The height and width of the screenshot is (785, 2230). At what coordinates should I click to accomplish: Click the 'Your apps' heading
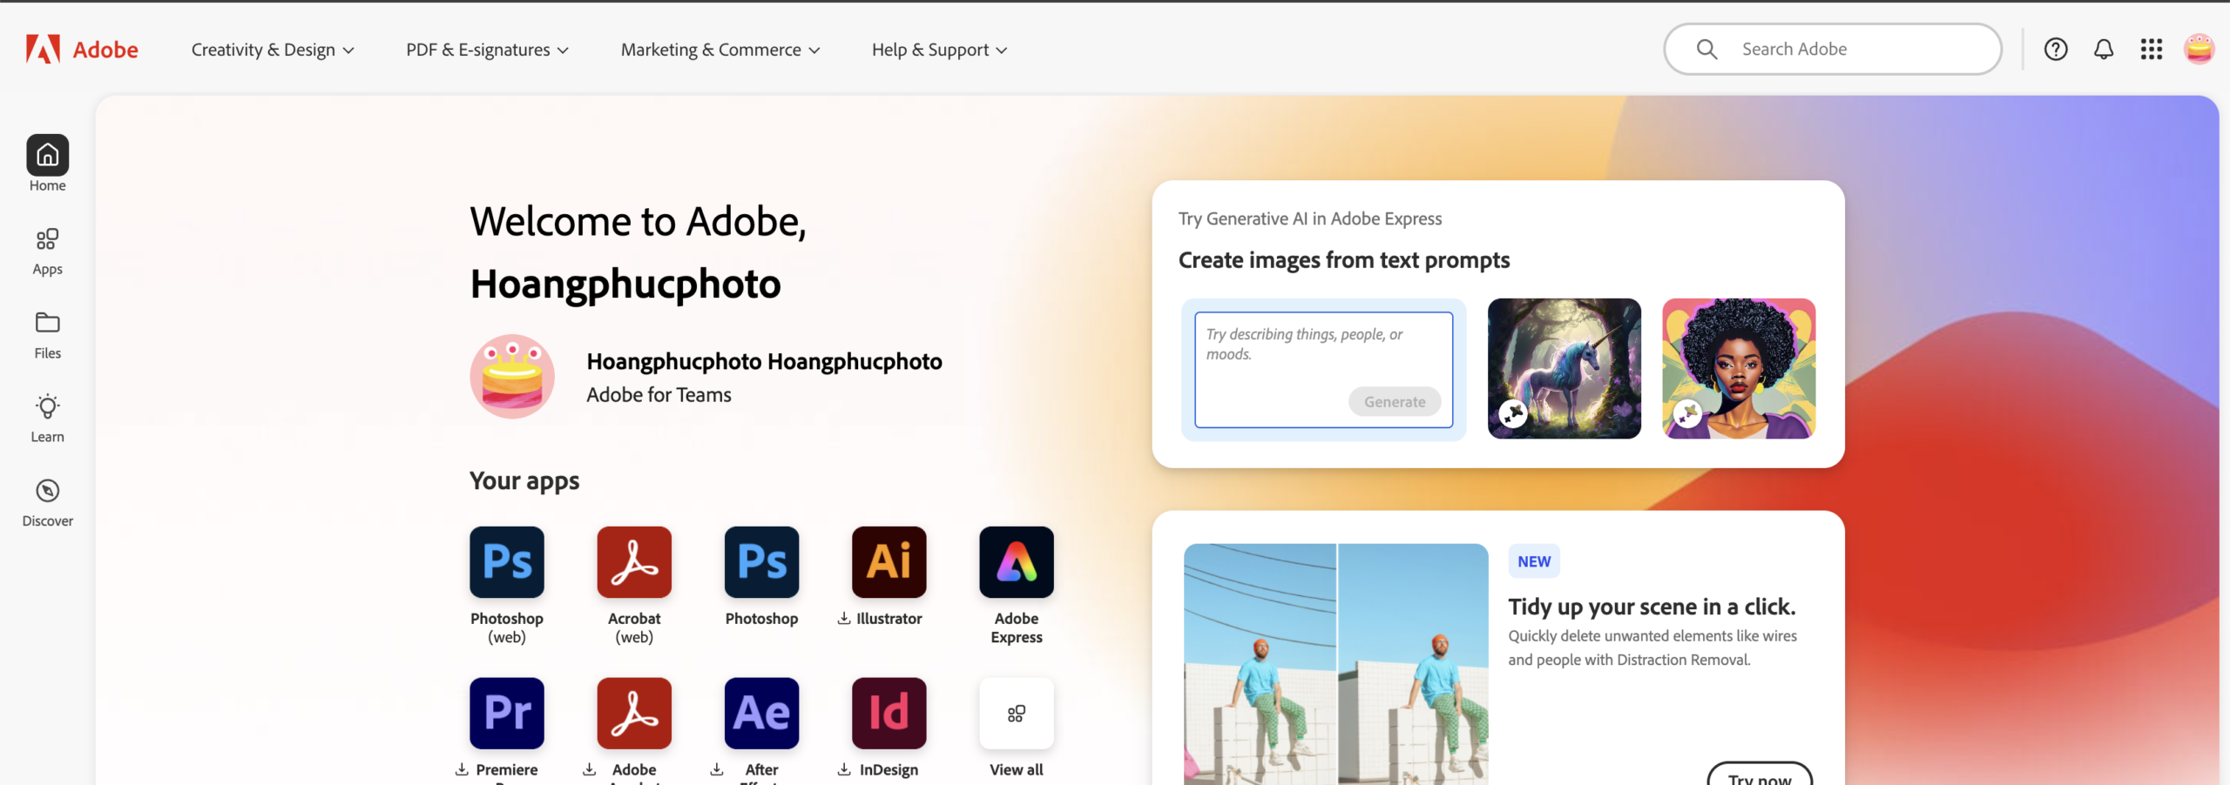[x=524, y=481]
